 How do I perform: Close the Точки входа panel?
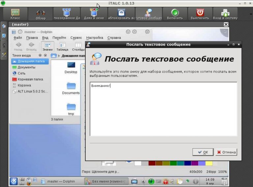point(45,55)
